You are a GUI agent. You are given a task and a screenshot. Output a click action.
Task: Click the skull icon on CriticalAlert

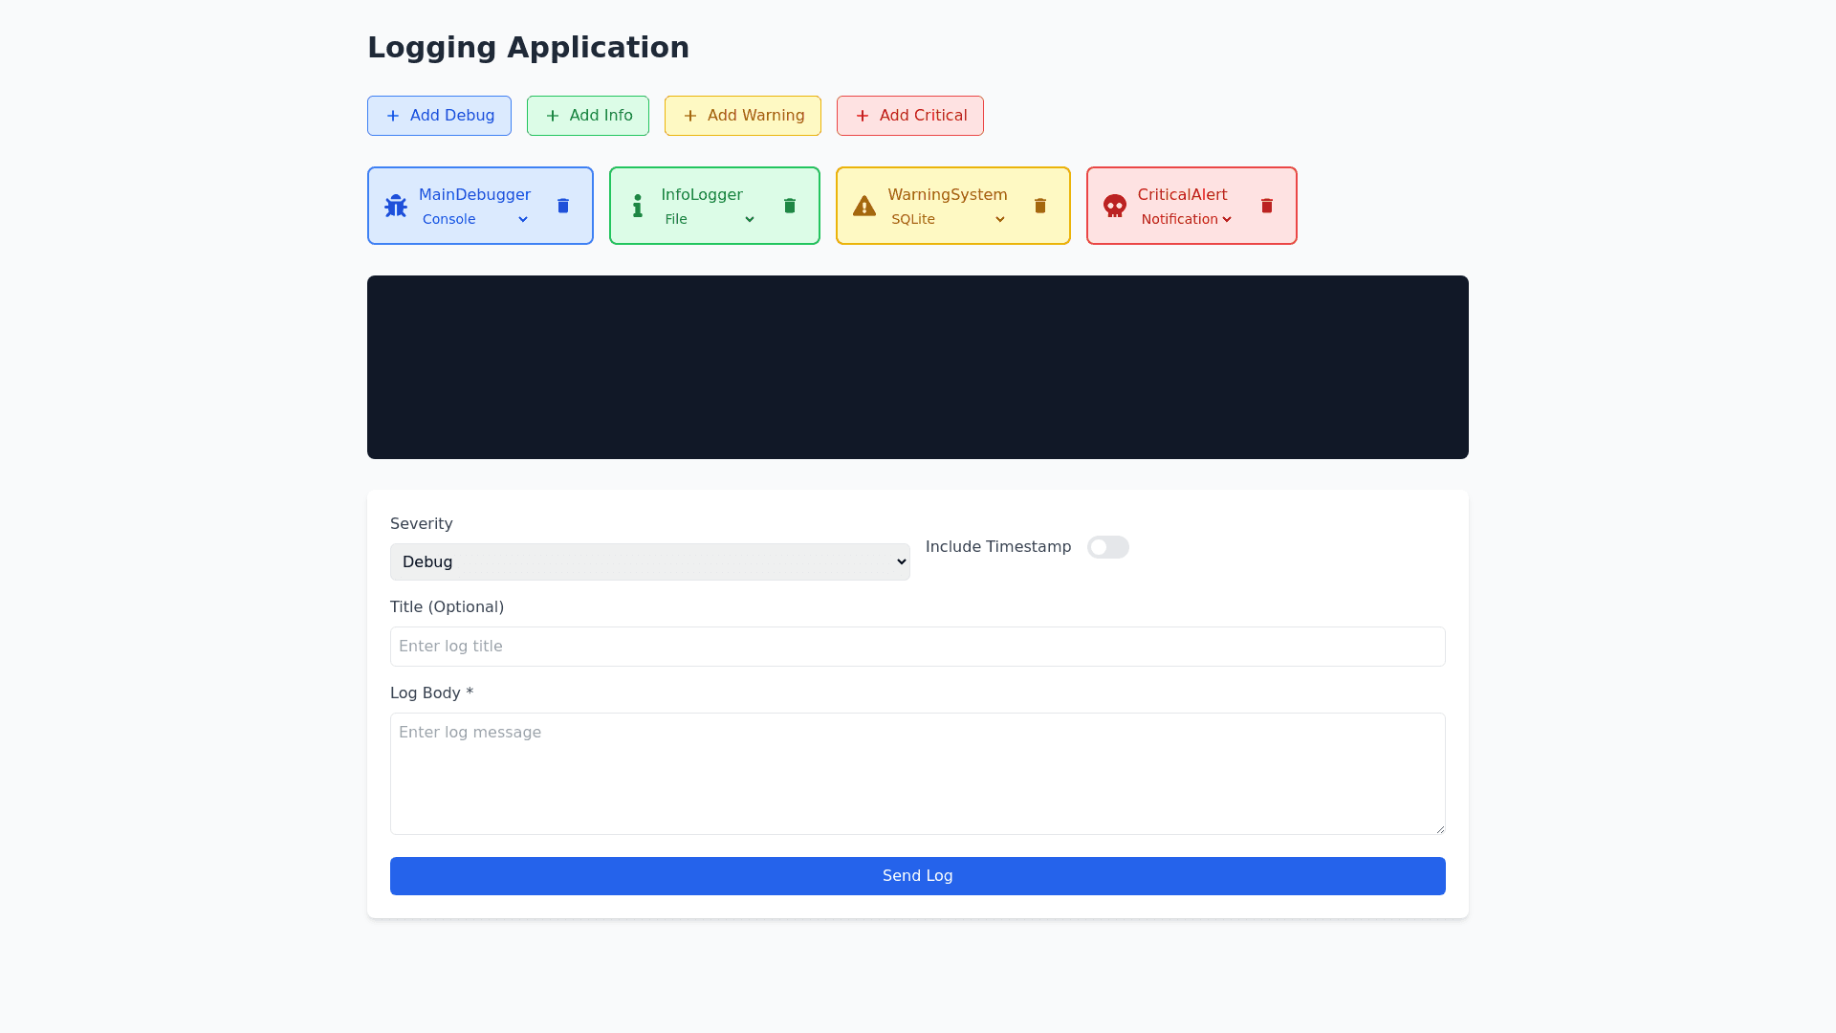tap(1115, 206)
